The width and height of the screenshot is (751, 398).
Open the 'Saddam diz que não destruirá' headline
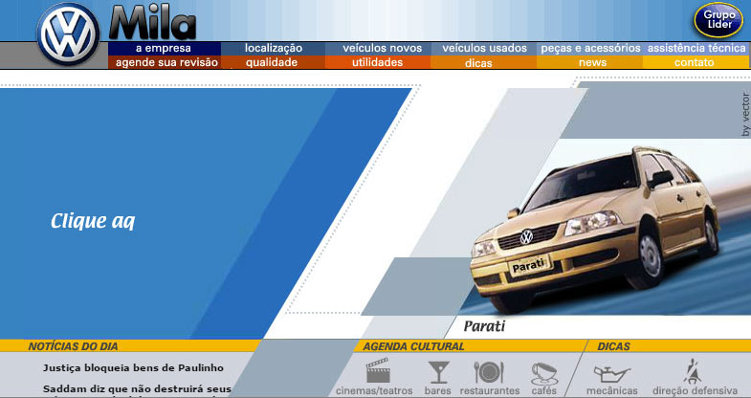(x=137, y=388)
